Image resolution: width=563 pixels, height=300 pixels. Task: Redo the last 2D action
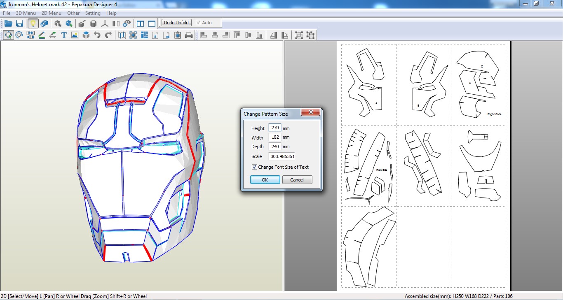coord(108,35)
